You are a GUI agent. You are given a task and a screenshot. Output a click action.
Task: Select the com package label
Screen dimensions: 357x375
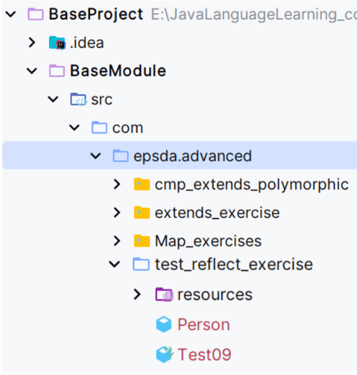(128, 128)
